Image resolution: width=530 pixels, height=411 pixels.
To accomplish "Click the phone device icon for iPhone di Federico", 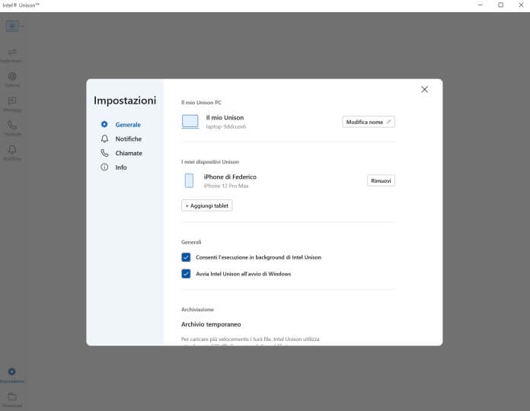I will pos(189,180).
